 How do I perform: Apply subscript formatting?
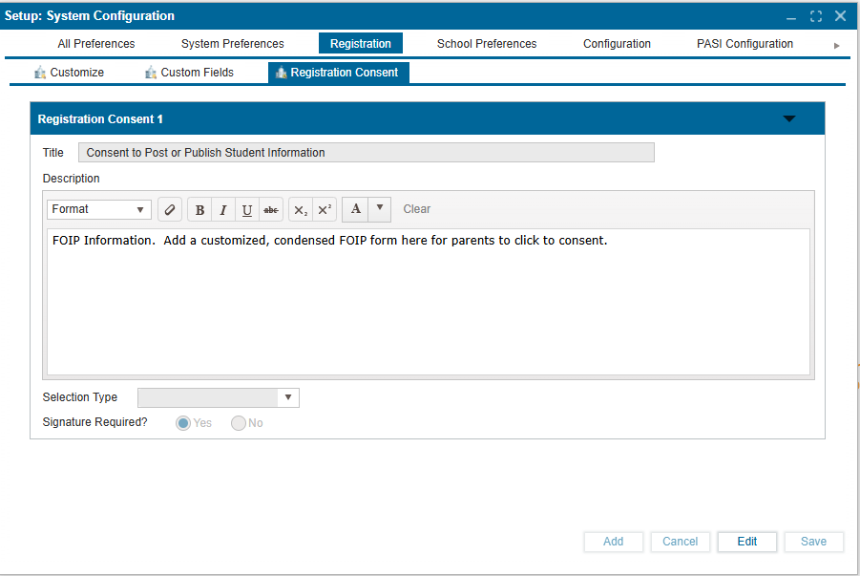coord(300,209)
